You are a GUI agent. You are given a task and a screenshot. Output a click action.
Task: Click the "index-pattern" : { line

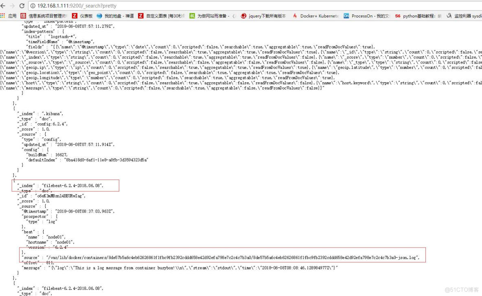point(43,32)
